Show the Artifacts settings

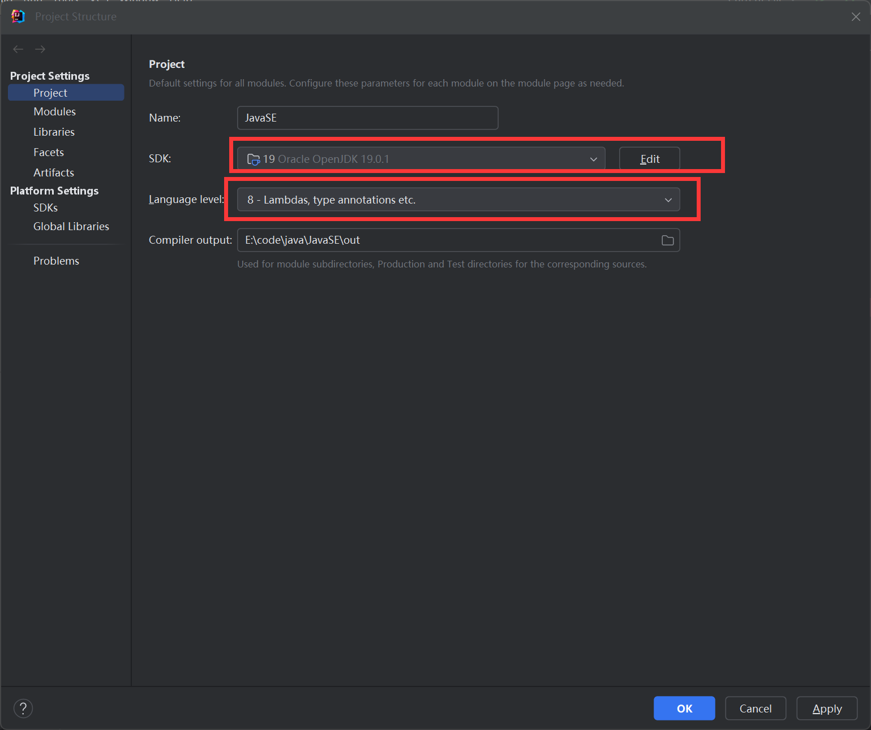coord(54,172)
